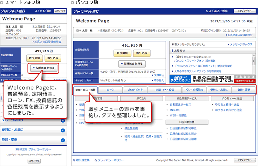The width and height of the screenshot is (258, 166).
Task: Expand 各種残高を見る dropdown in smartphone version
Action: coord(44,68)
